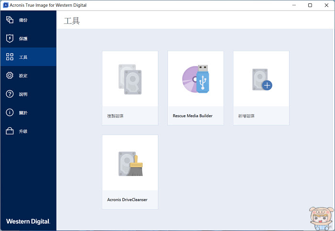Click the Western Digital logo

point(28,221)
